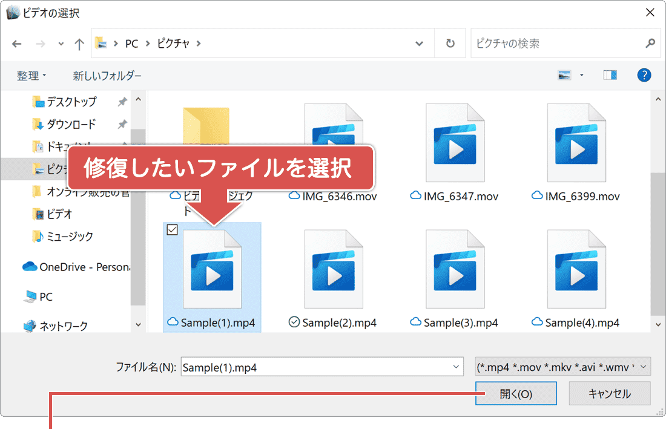Refresh the current folder view
Image resolution: width=666 pixels, height=429 pixels.
[x=450, y=43]
